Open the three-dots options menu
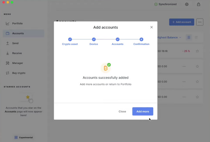The width and height of the screenshot is (210, 142). point(200,22)
